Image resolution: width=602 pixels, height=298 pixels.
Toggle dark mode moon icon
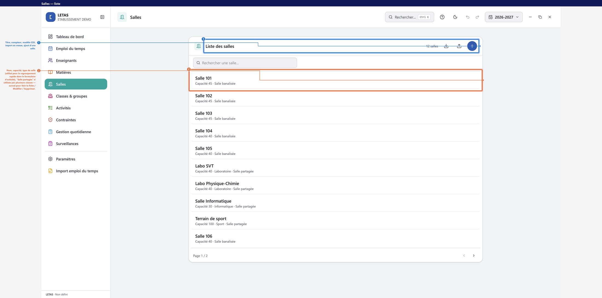pos(455,17)
